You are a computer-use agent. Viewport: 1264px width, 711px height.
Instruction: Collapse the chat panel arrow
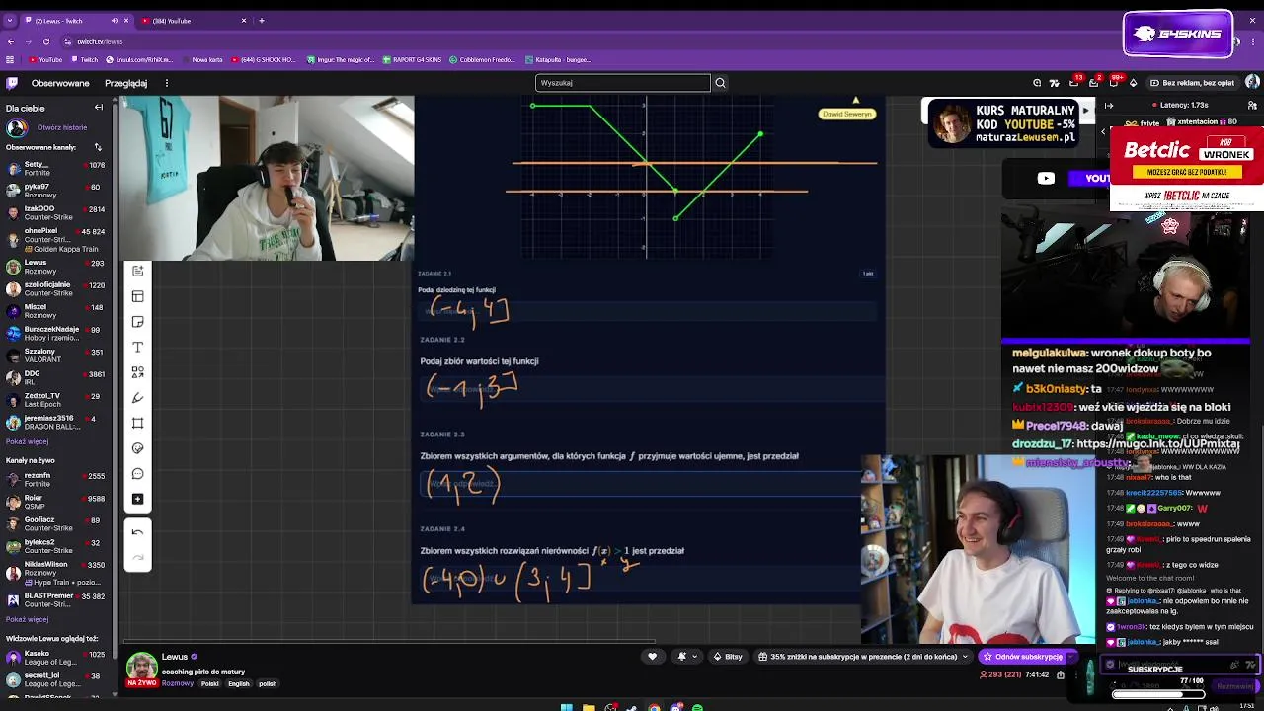(x=1109, y=105)
